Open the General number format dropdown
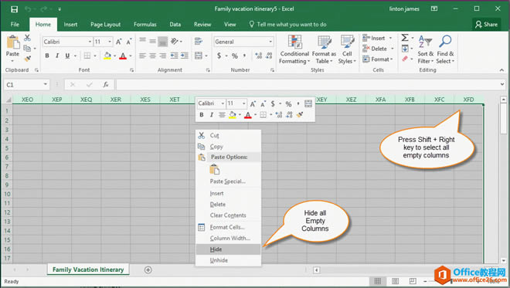The image size is (510, 288). click(x=270, y=42)
